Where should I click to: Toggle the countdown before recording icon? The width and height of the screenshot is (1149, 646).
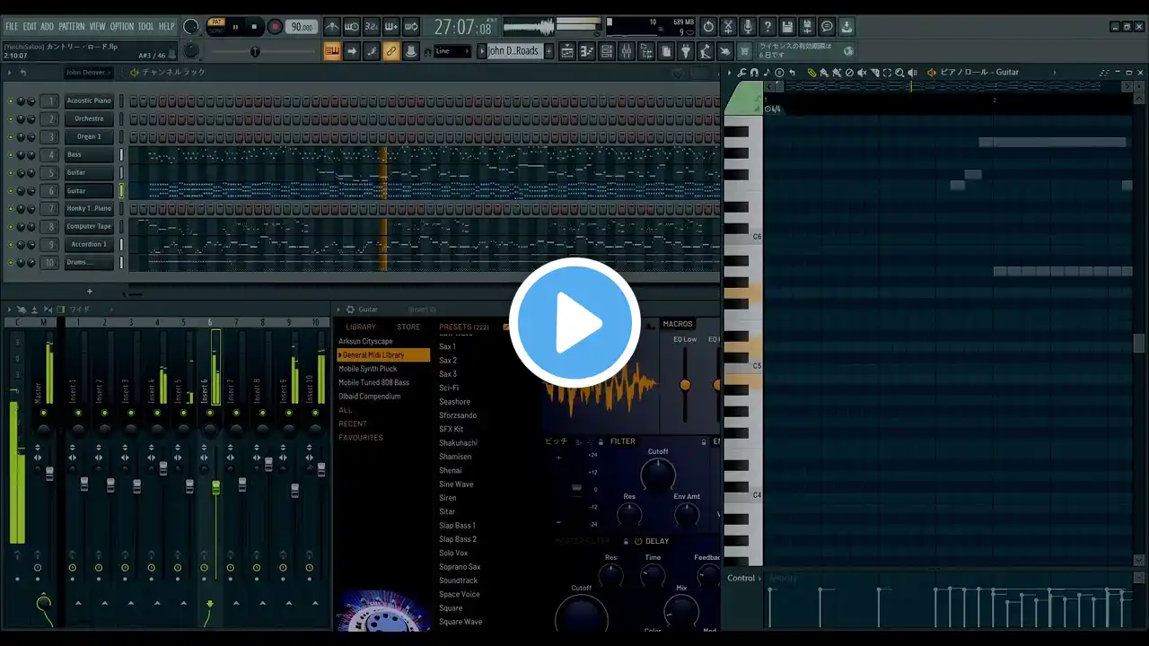[371, 27]
